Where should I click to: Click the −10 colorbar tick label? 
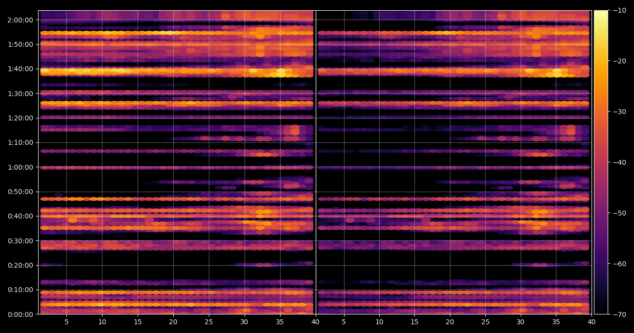click(x=619, y=10)
